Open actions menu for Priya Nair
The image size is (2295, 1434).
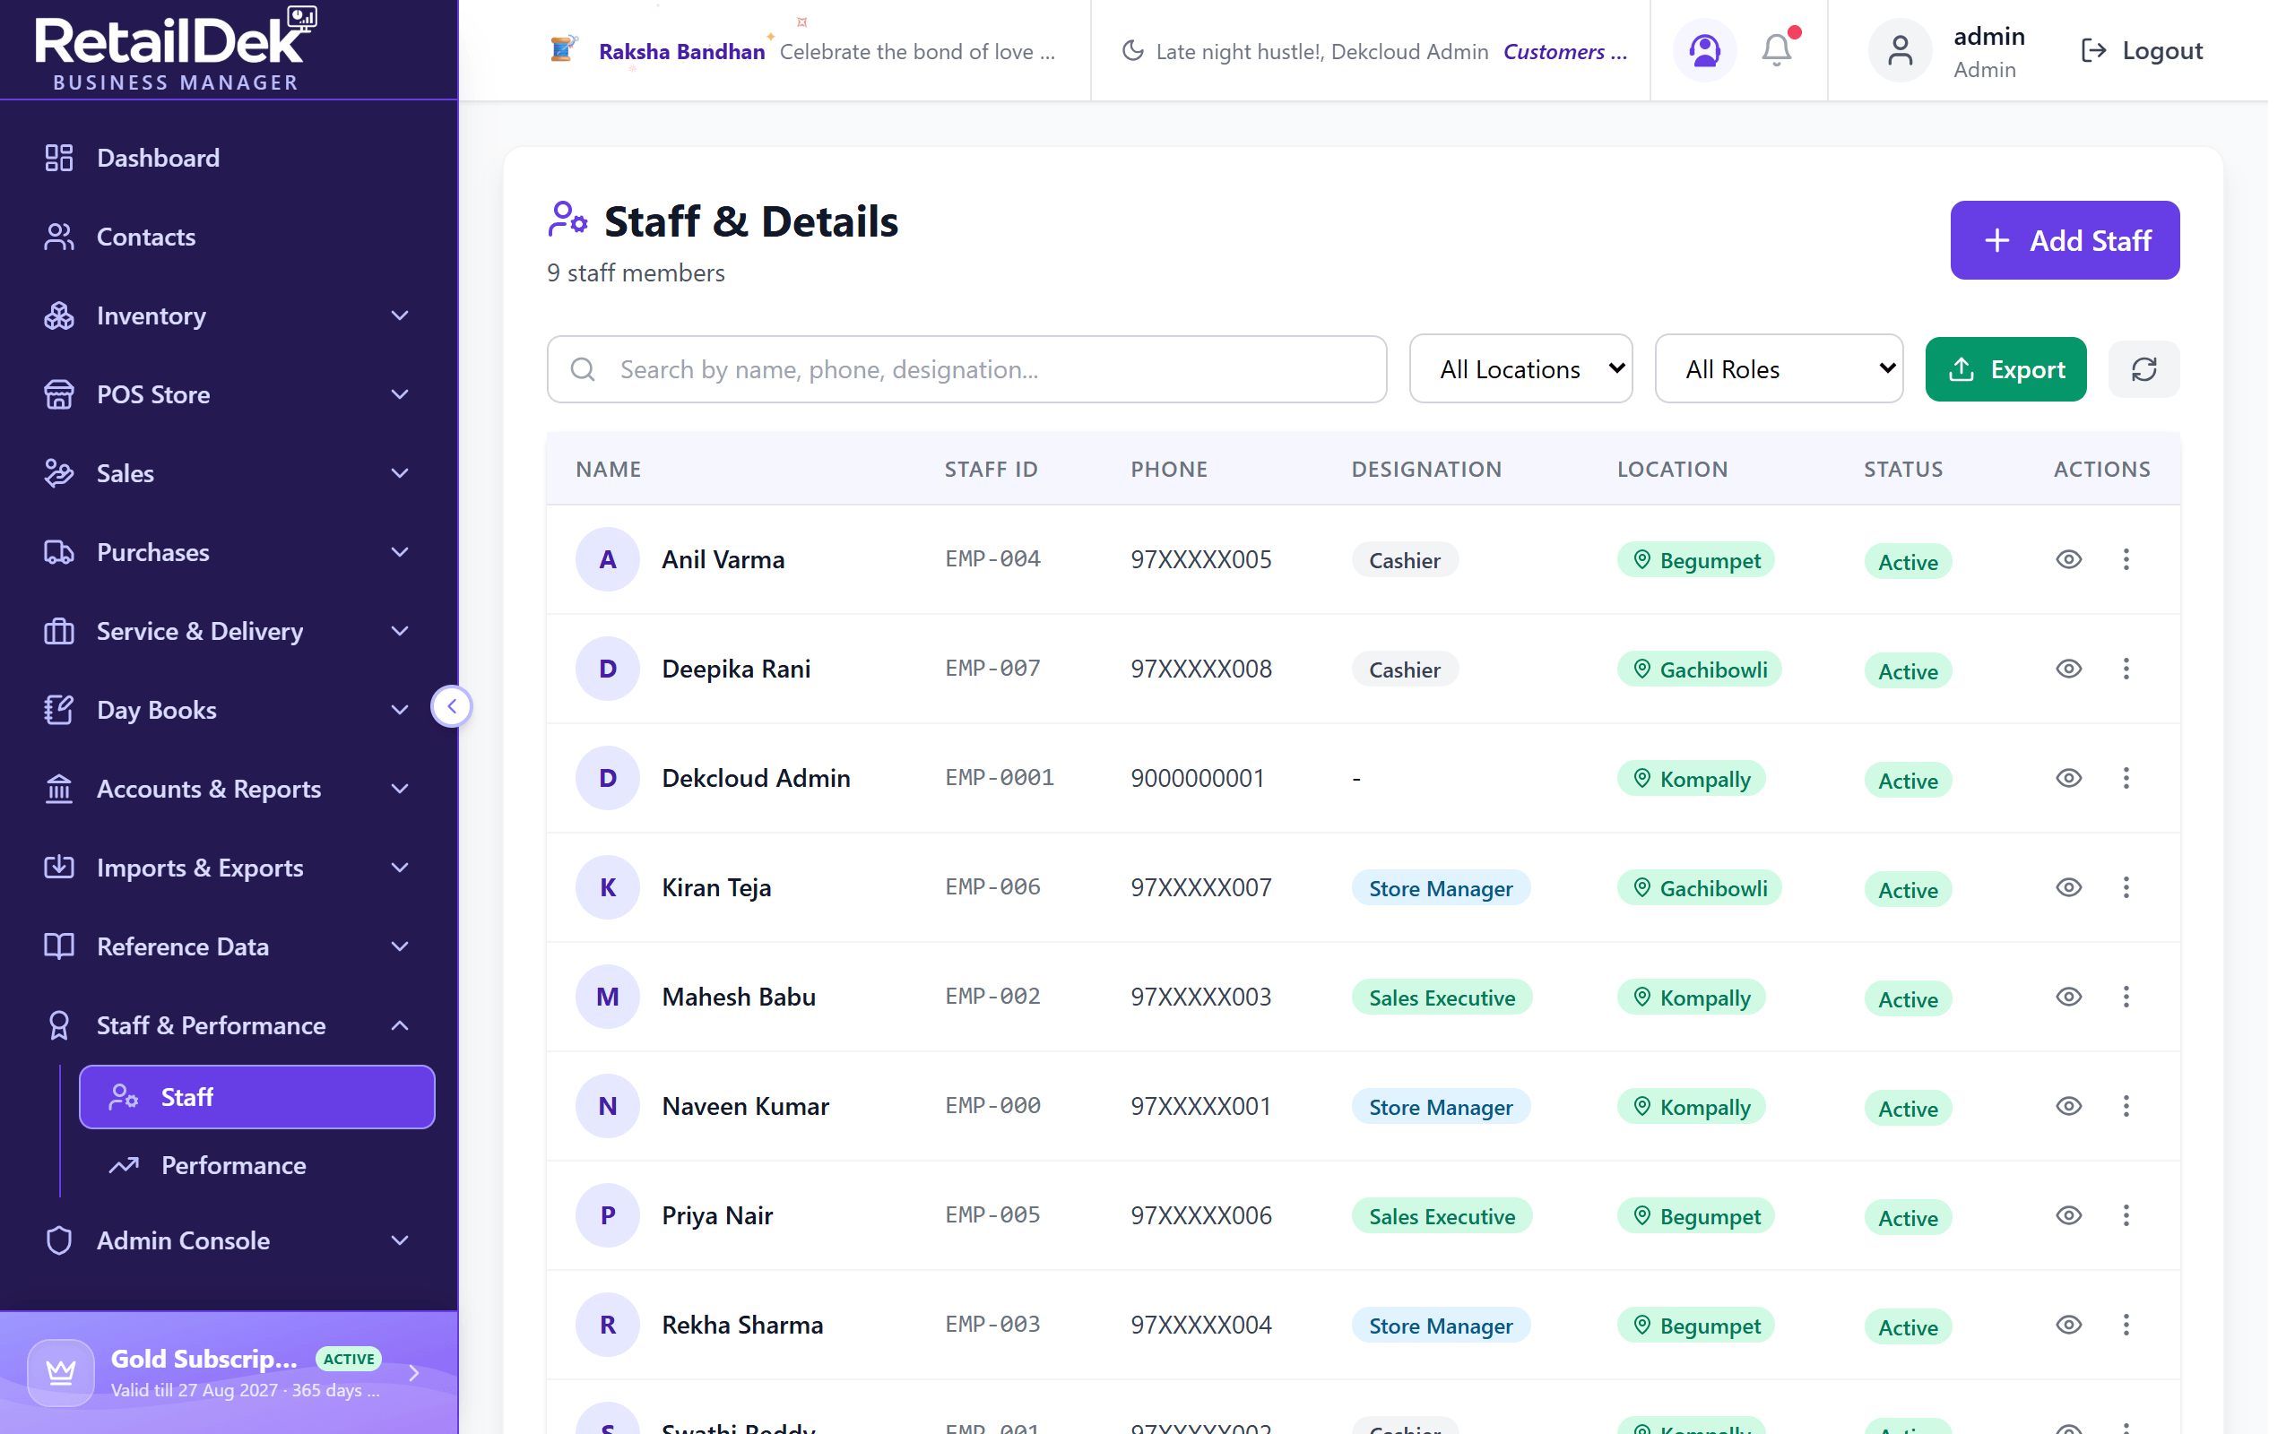coord(2126,1216)
